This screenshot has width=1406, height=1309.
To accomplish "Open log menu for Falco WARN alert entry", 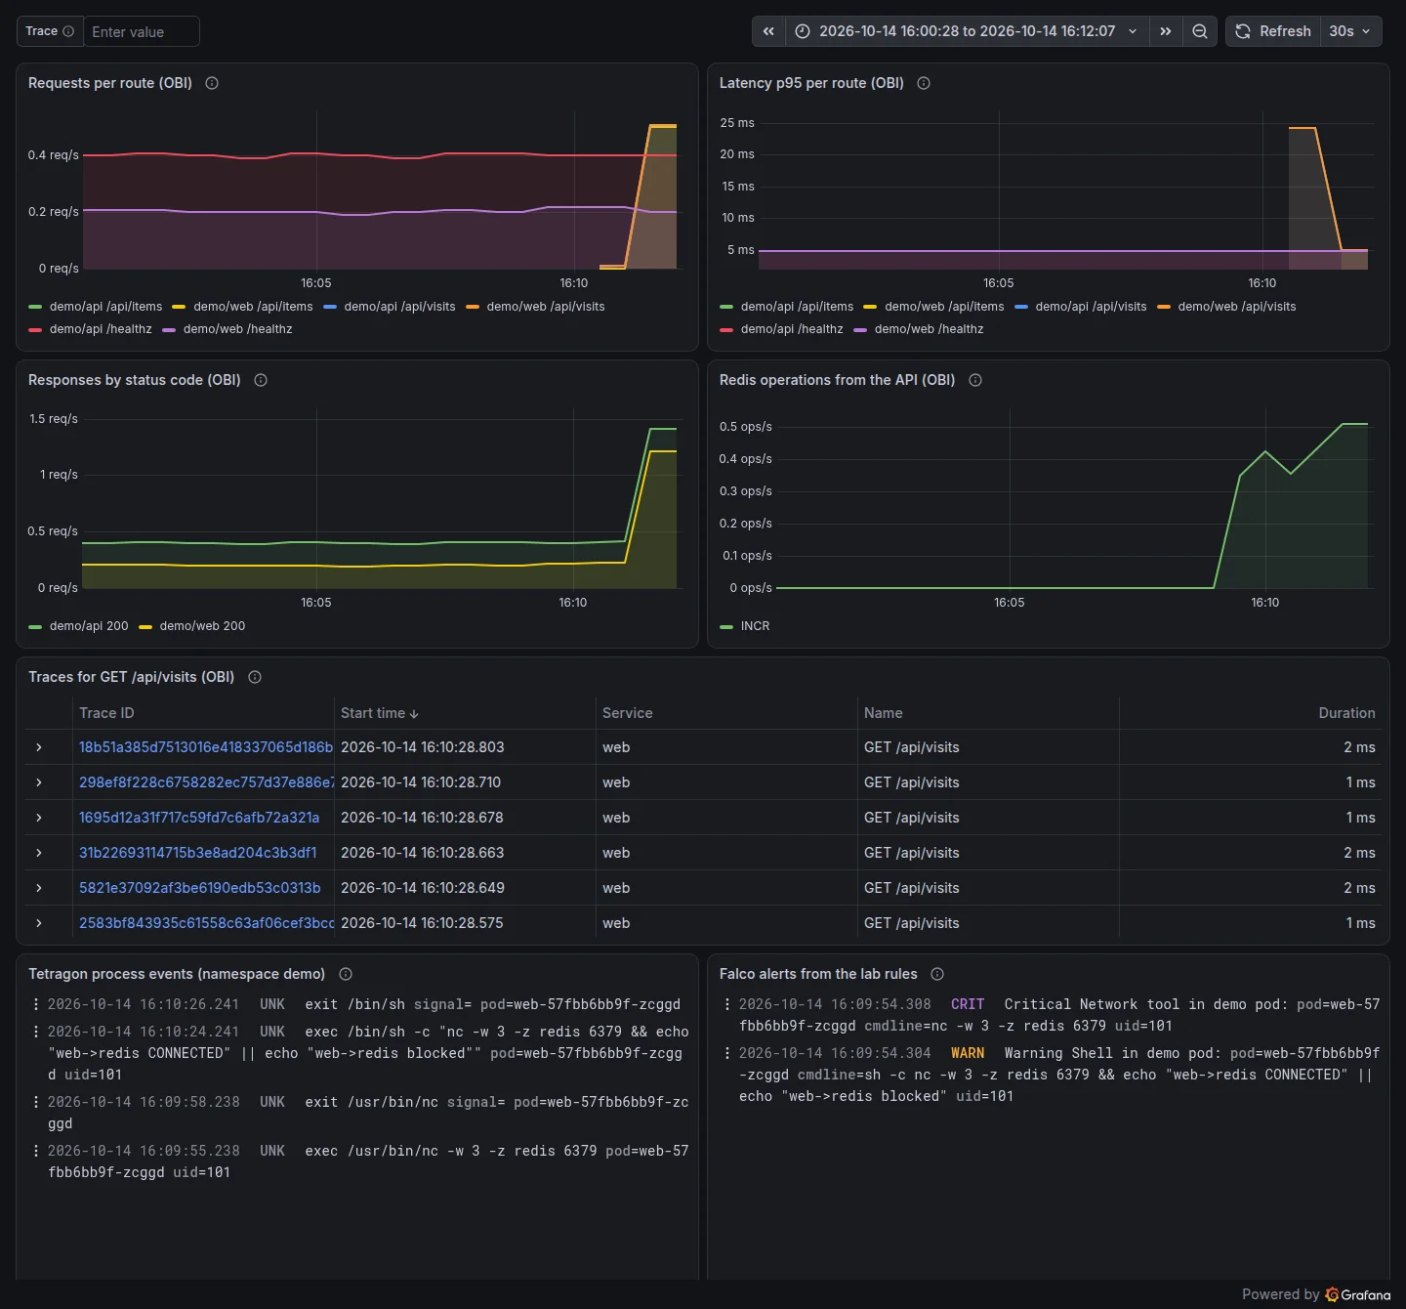I will pyautogui.click(x=727, y=1053).
